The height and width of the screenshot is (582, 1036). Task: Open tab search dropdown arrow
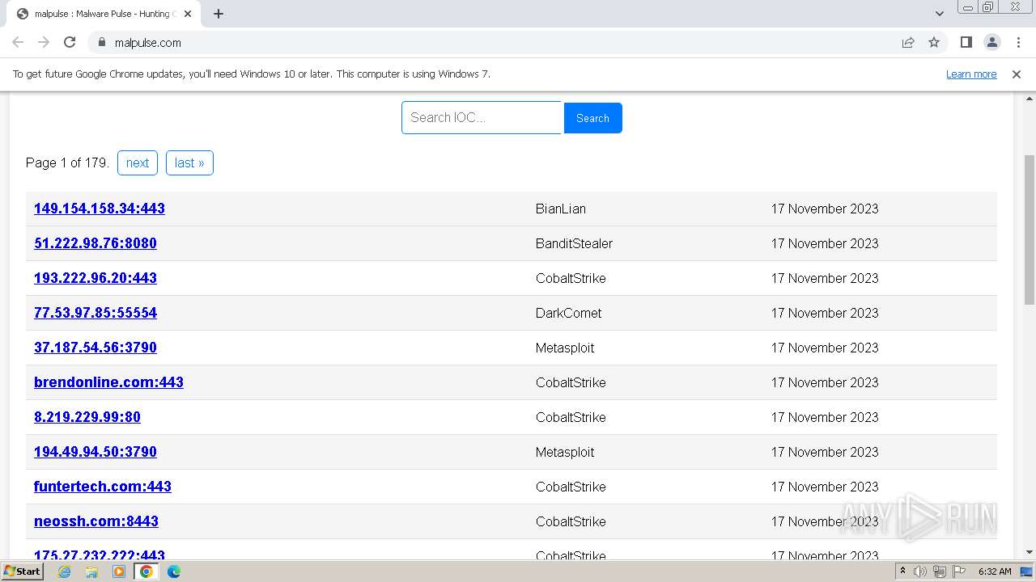939,14
